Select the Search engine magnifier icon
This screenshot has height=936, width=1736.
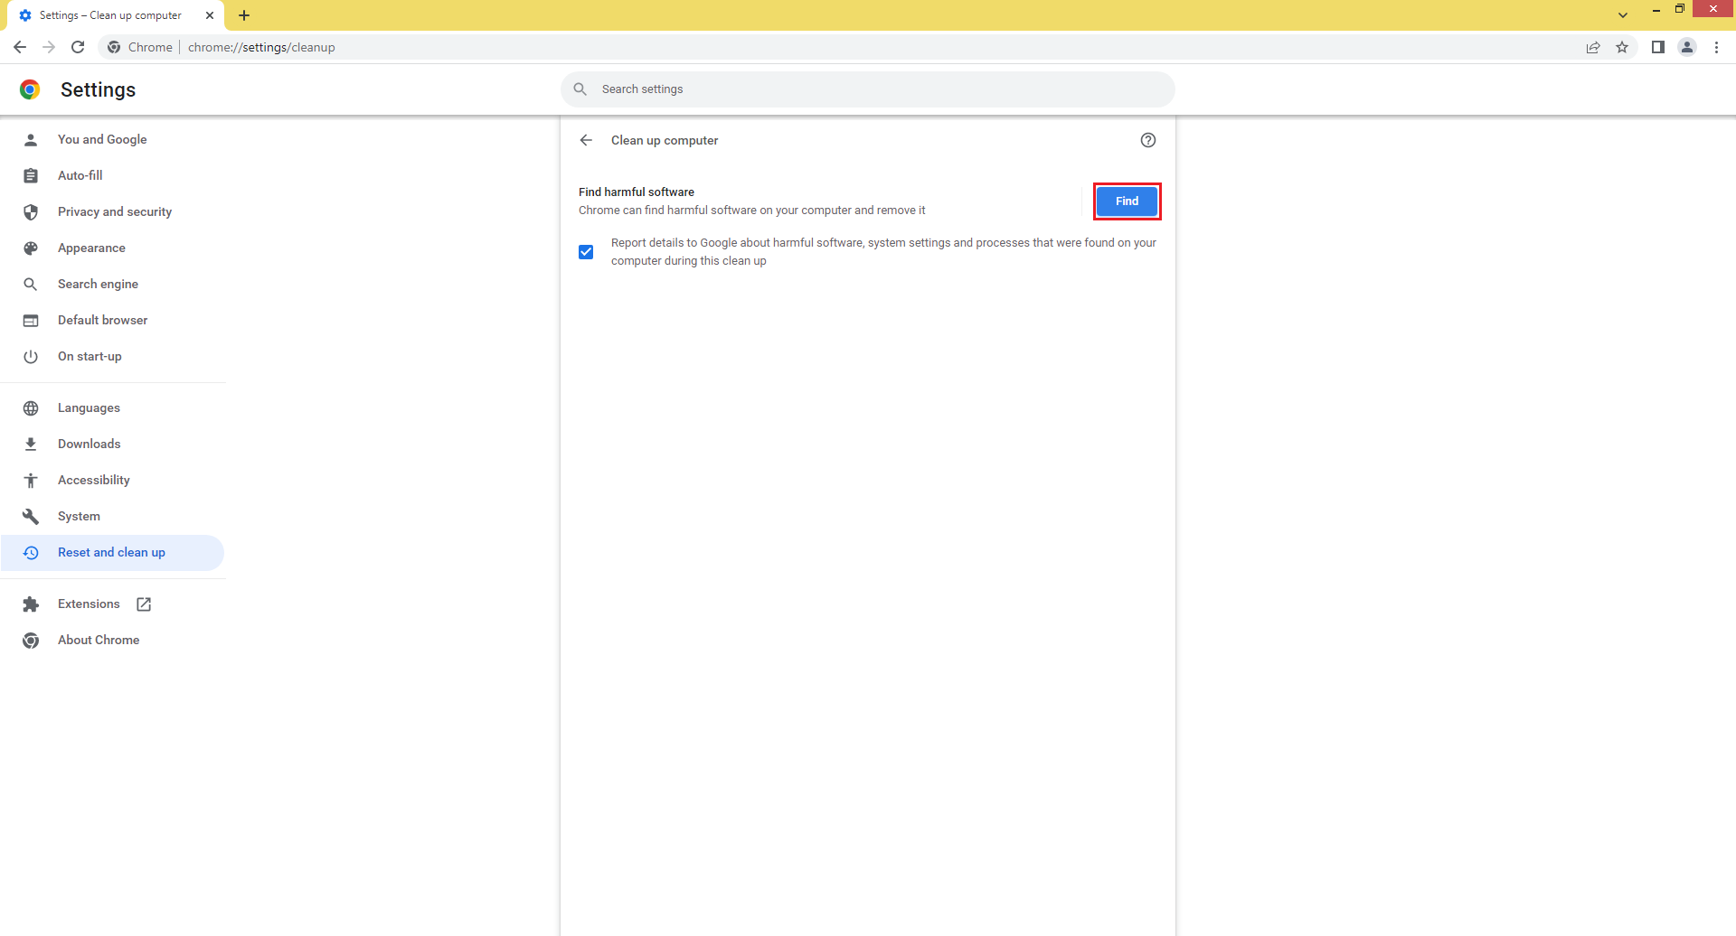31,284
